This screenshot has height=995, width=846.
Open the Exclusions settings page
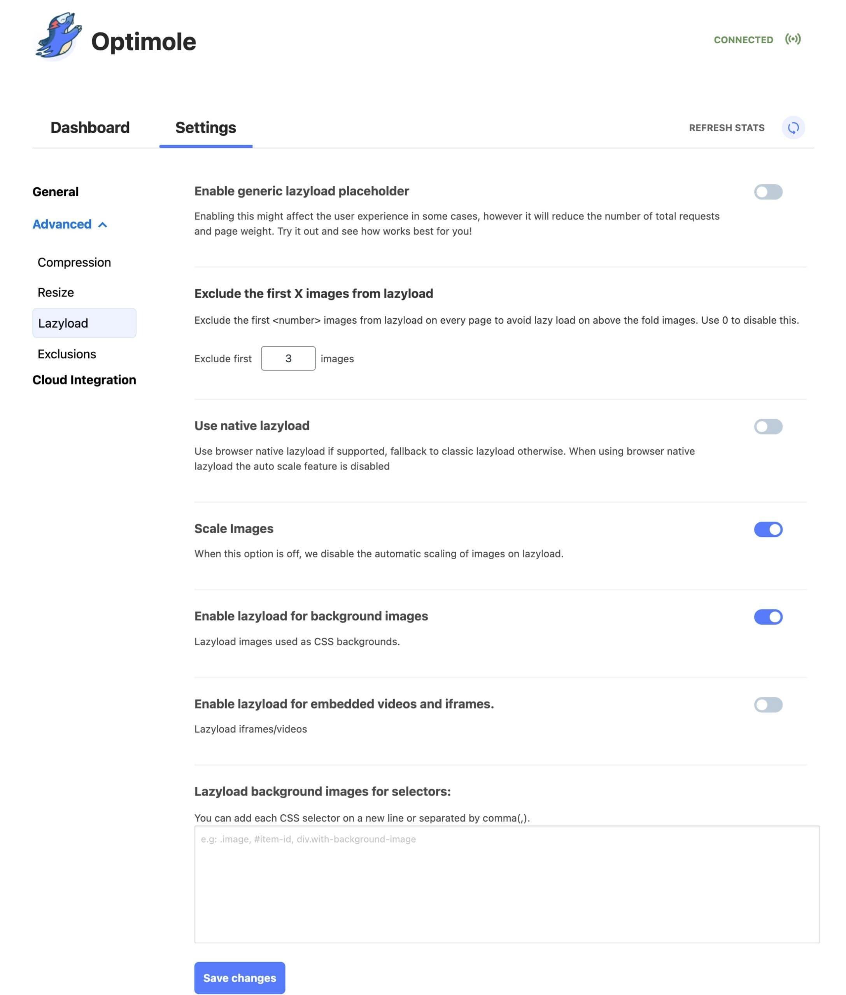[67, 354]
